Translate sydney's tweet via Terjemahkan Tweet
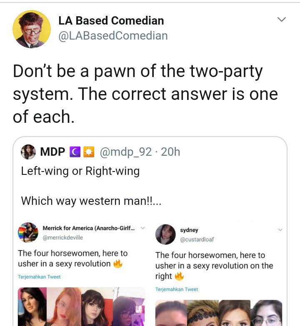Viewport: 300px width, 326px height. [177, 289]
